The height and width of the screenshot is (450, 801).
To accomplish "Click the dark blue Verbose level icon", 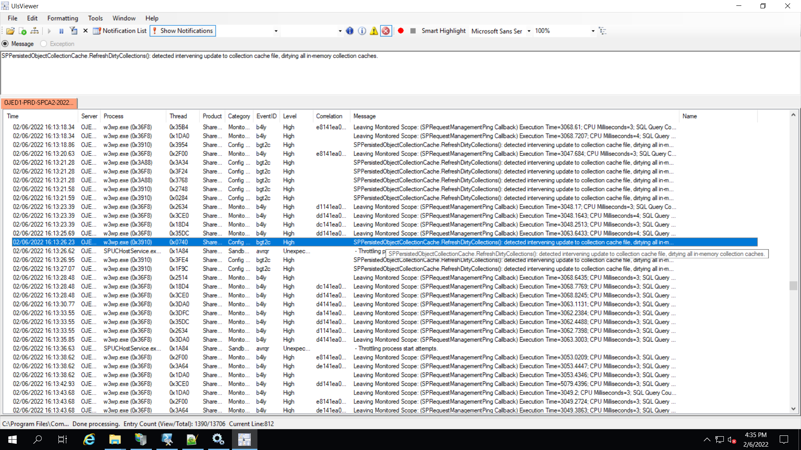I will [350, 31].
